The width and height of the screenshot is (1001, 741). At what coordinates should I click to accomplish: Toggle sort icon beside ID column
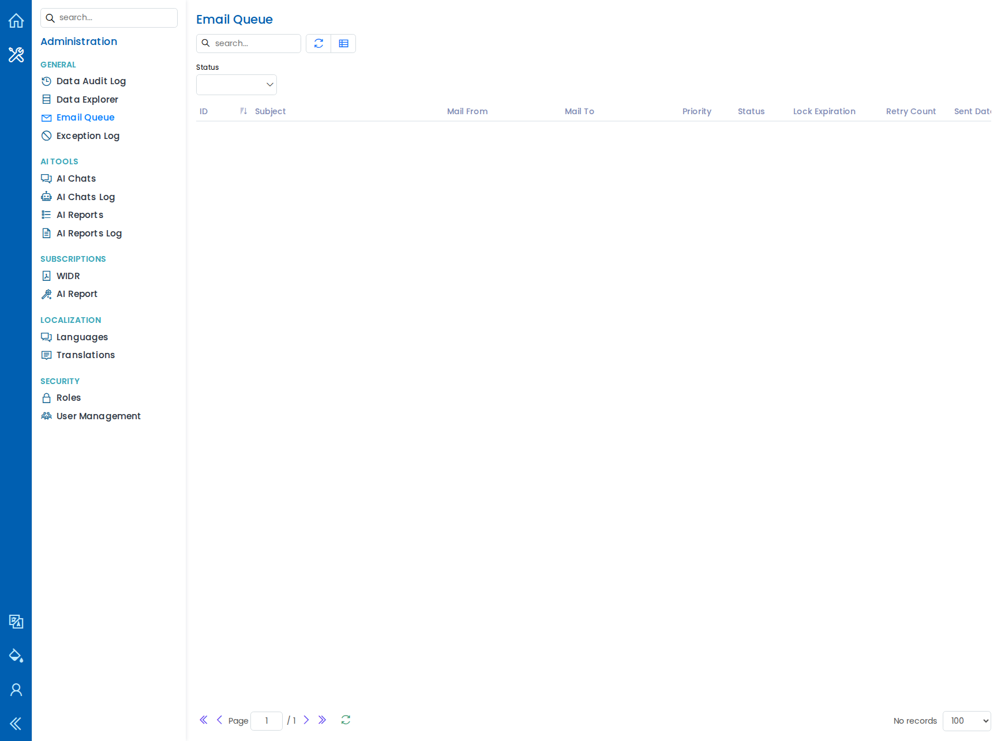243,111
